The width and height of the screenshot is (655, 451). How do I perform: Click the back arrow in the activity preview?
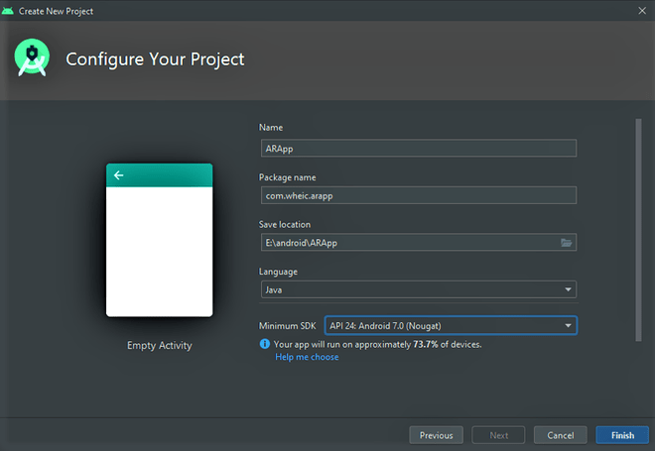[x=119, y=175]
